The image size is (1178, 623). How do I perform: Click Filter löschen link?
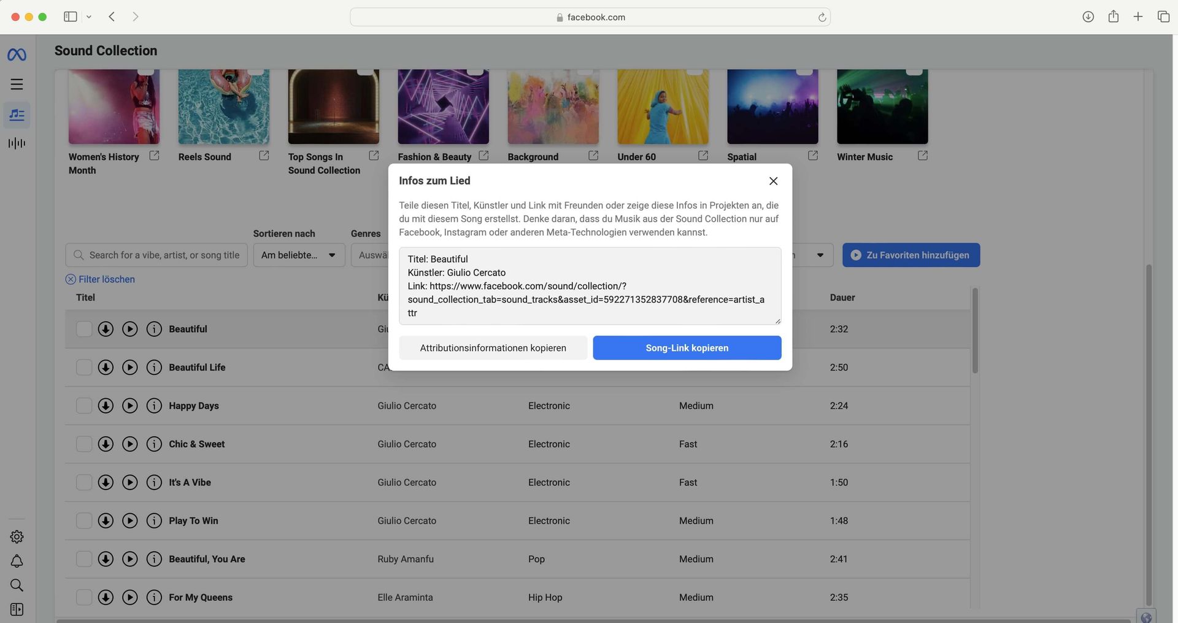(x=100, y=279)
